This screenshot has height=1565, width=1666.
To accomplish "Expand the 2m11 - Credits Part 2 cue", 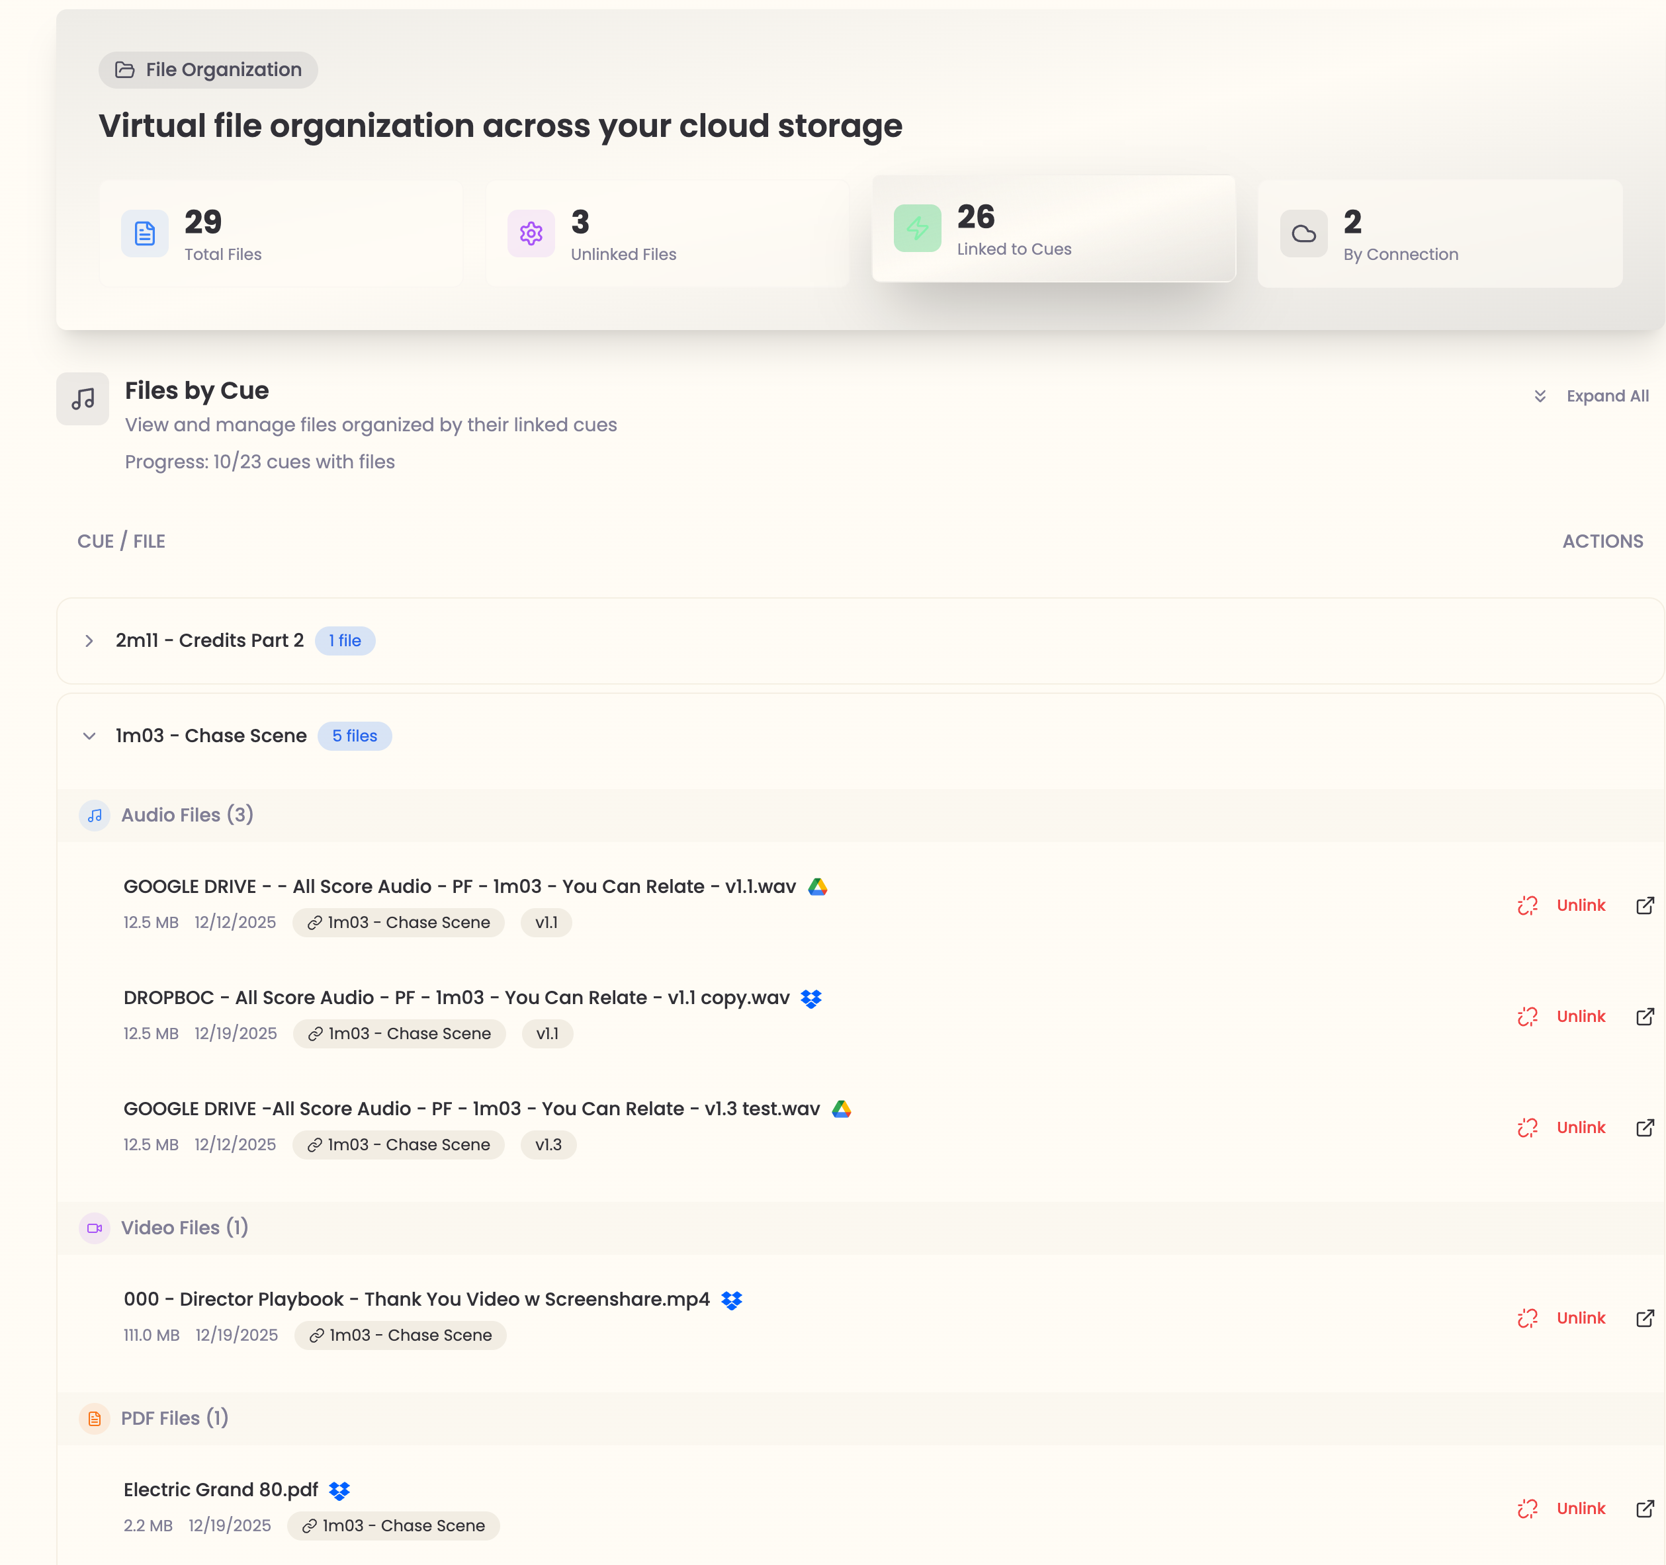I will [89, 641].
